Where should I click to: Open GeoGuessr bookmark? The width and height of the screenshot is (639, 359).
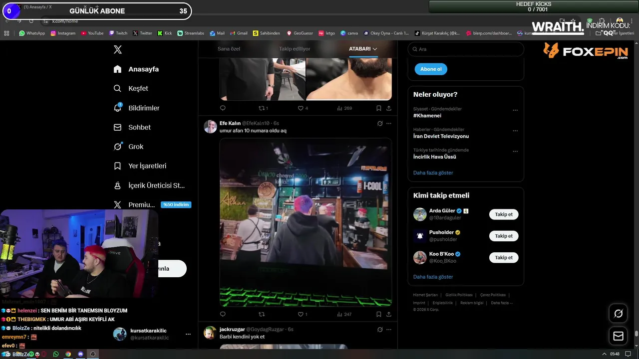(x=300, y=33)
